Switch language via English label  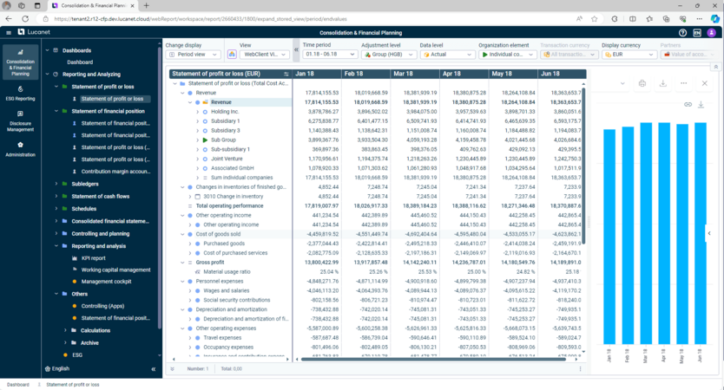(x=61, y=369)
